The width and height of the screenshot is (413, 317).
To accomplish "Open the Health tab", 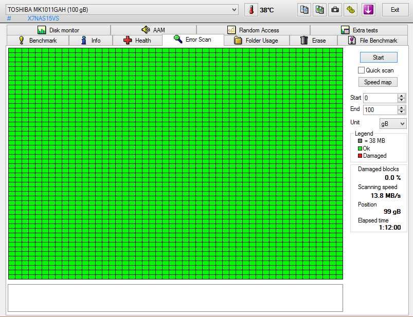I will click(137, 41).
